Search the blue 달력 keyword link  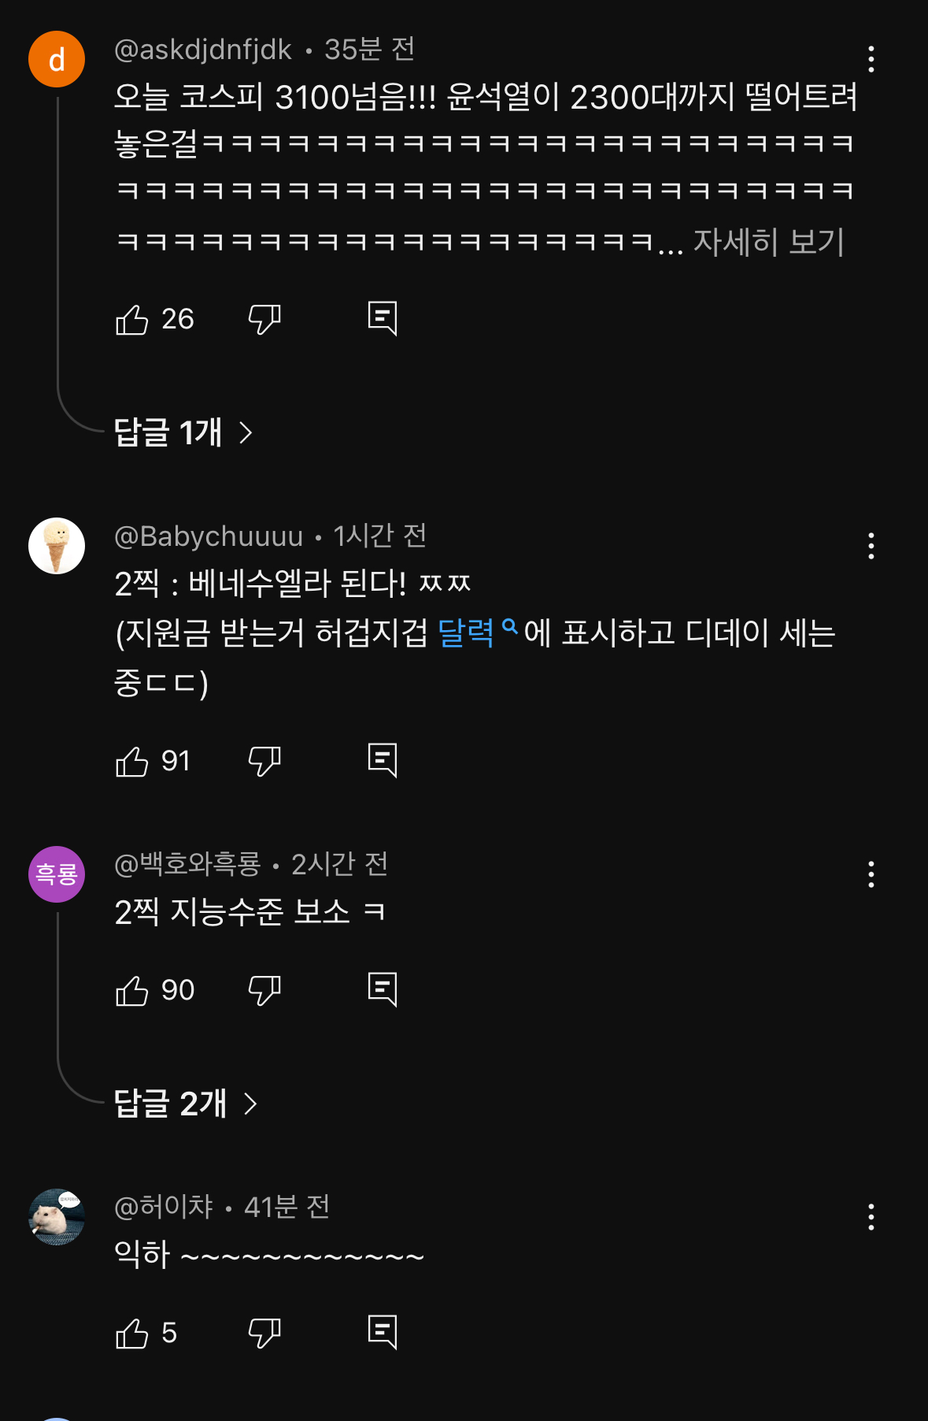click(x=477, y=632)
